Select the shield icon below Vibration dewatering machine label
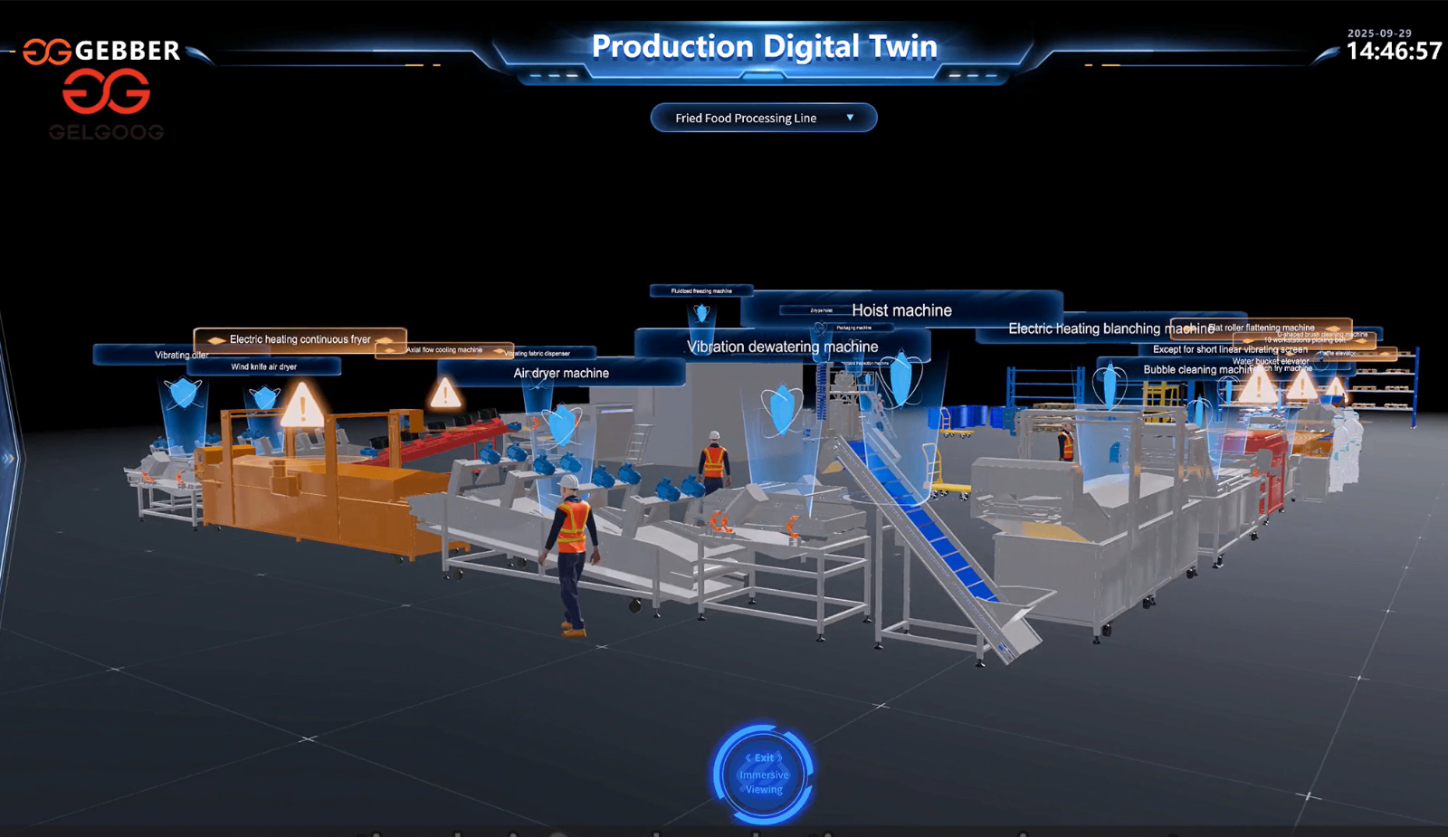1448x837 pixels. coord(782,408)
